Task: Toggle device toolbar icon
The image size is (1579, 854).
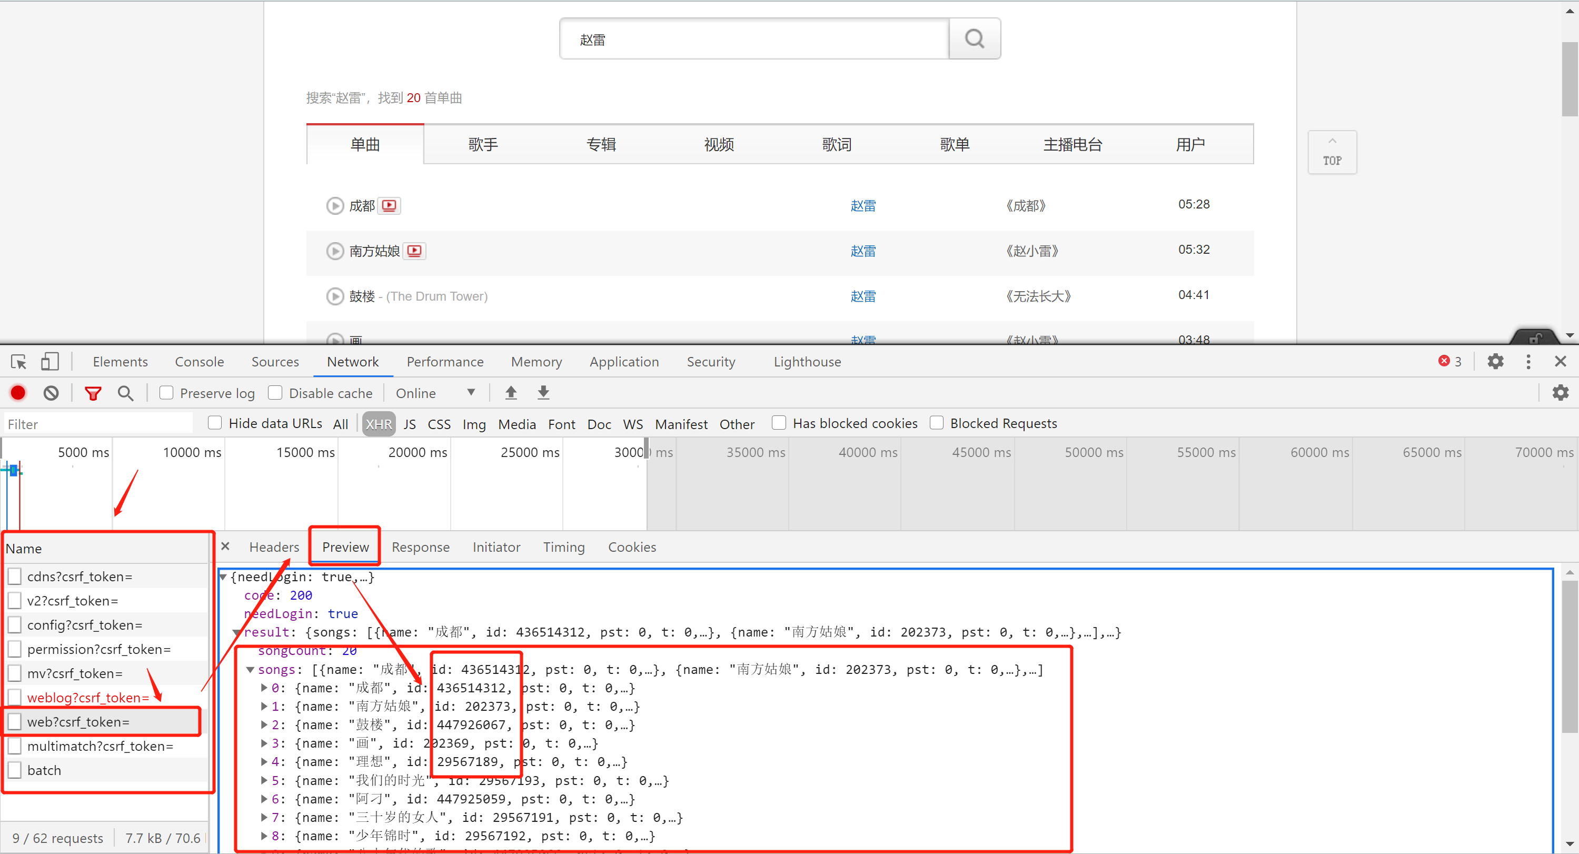Action: tap(49, 362)
